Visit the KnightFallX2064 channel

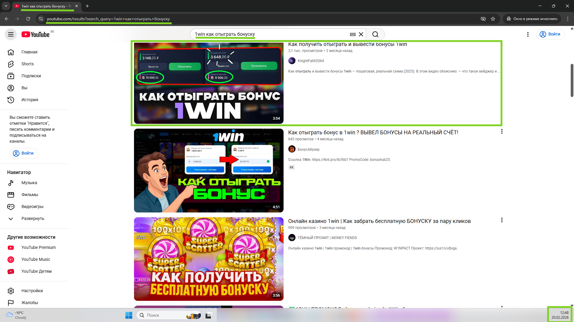(x=310, y=61)
